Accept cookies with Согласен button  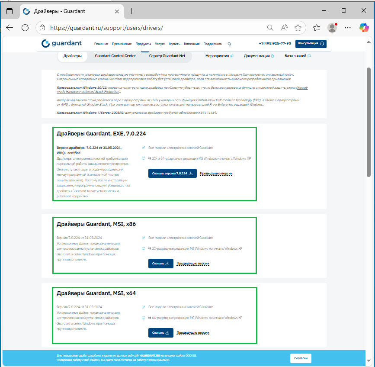click(300, 358)
